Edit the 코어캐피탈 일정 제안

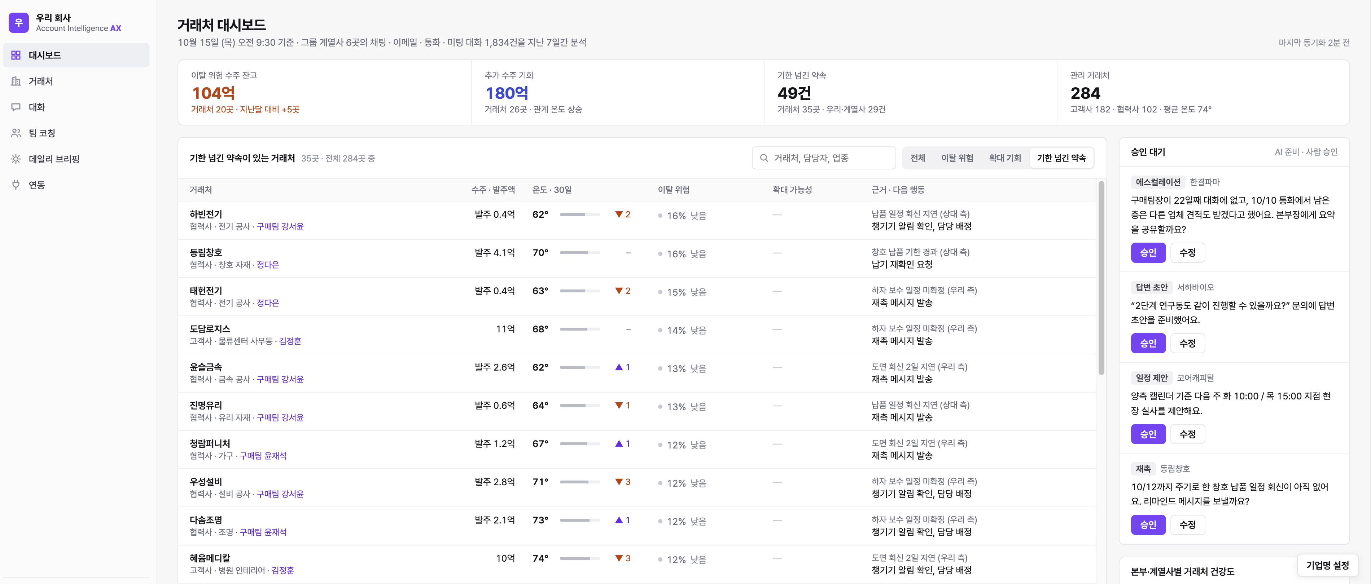pos(1187,434)
